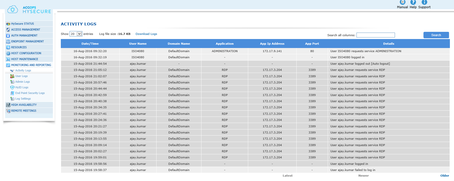Click the Search button
This screenshot has height=181, width=454.
[436, 35]
